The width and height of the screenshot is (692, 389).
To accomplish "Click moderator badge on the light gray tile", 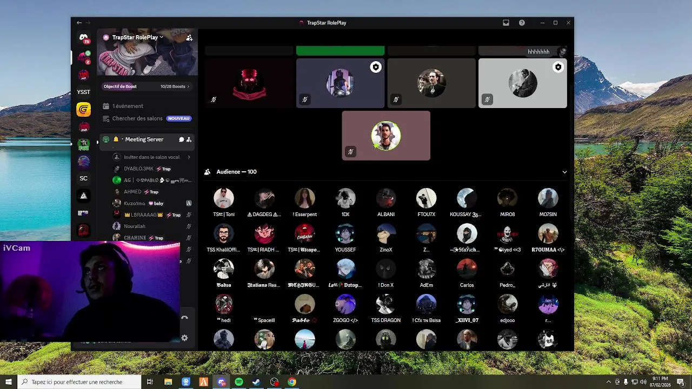I will (x=558, y=67).
